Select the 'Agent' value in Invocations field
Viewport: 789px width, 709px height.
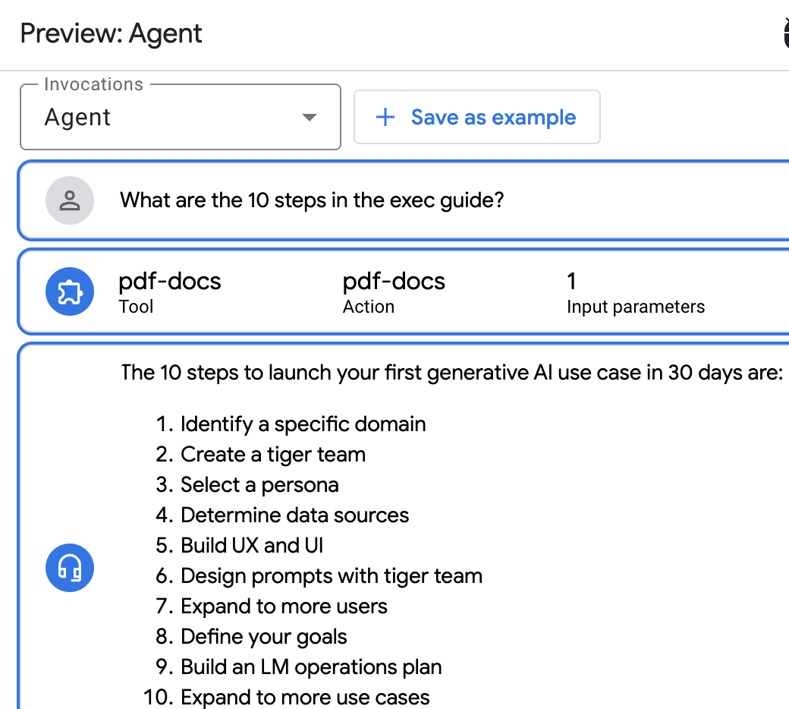click(78, 118)
